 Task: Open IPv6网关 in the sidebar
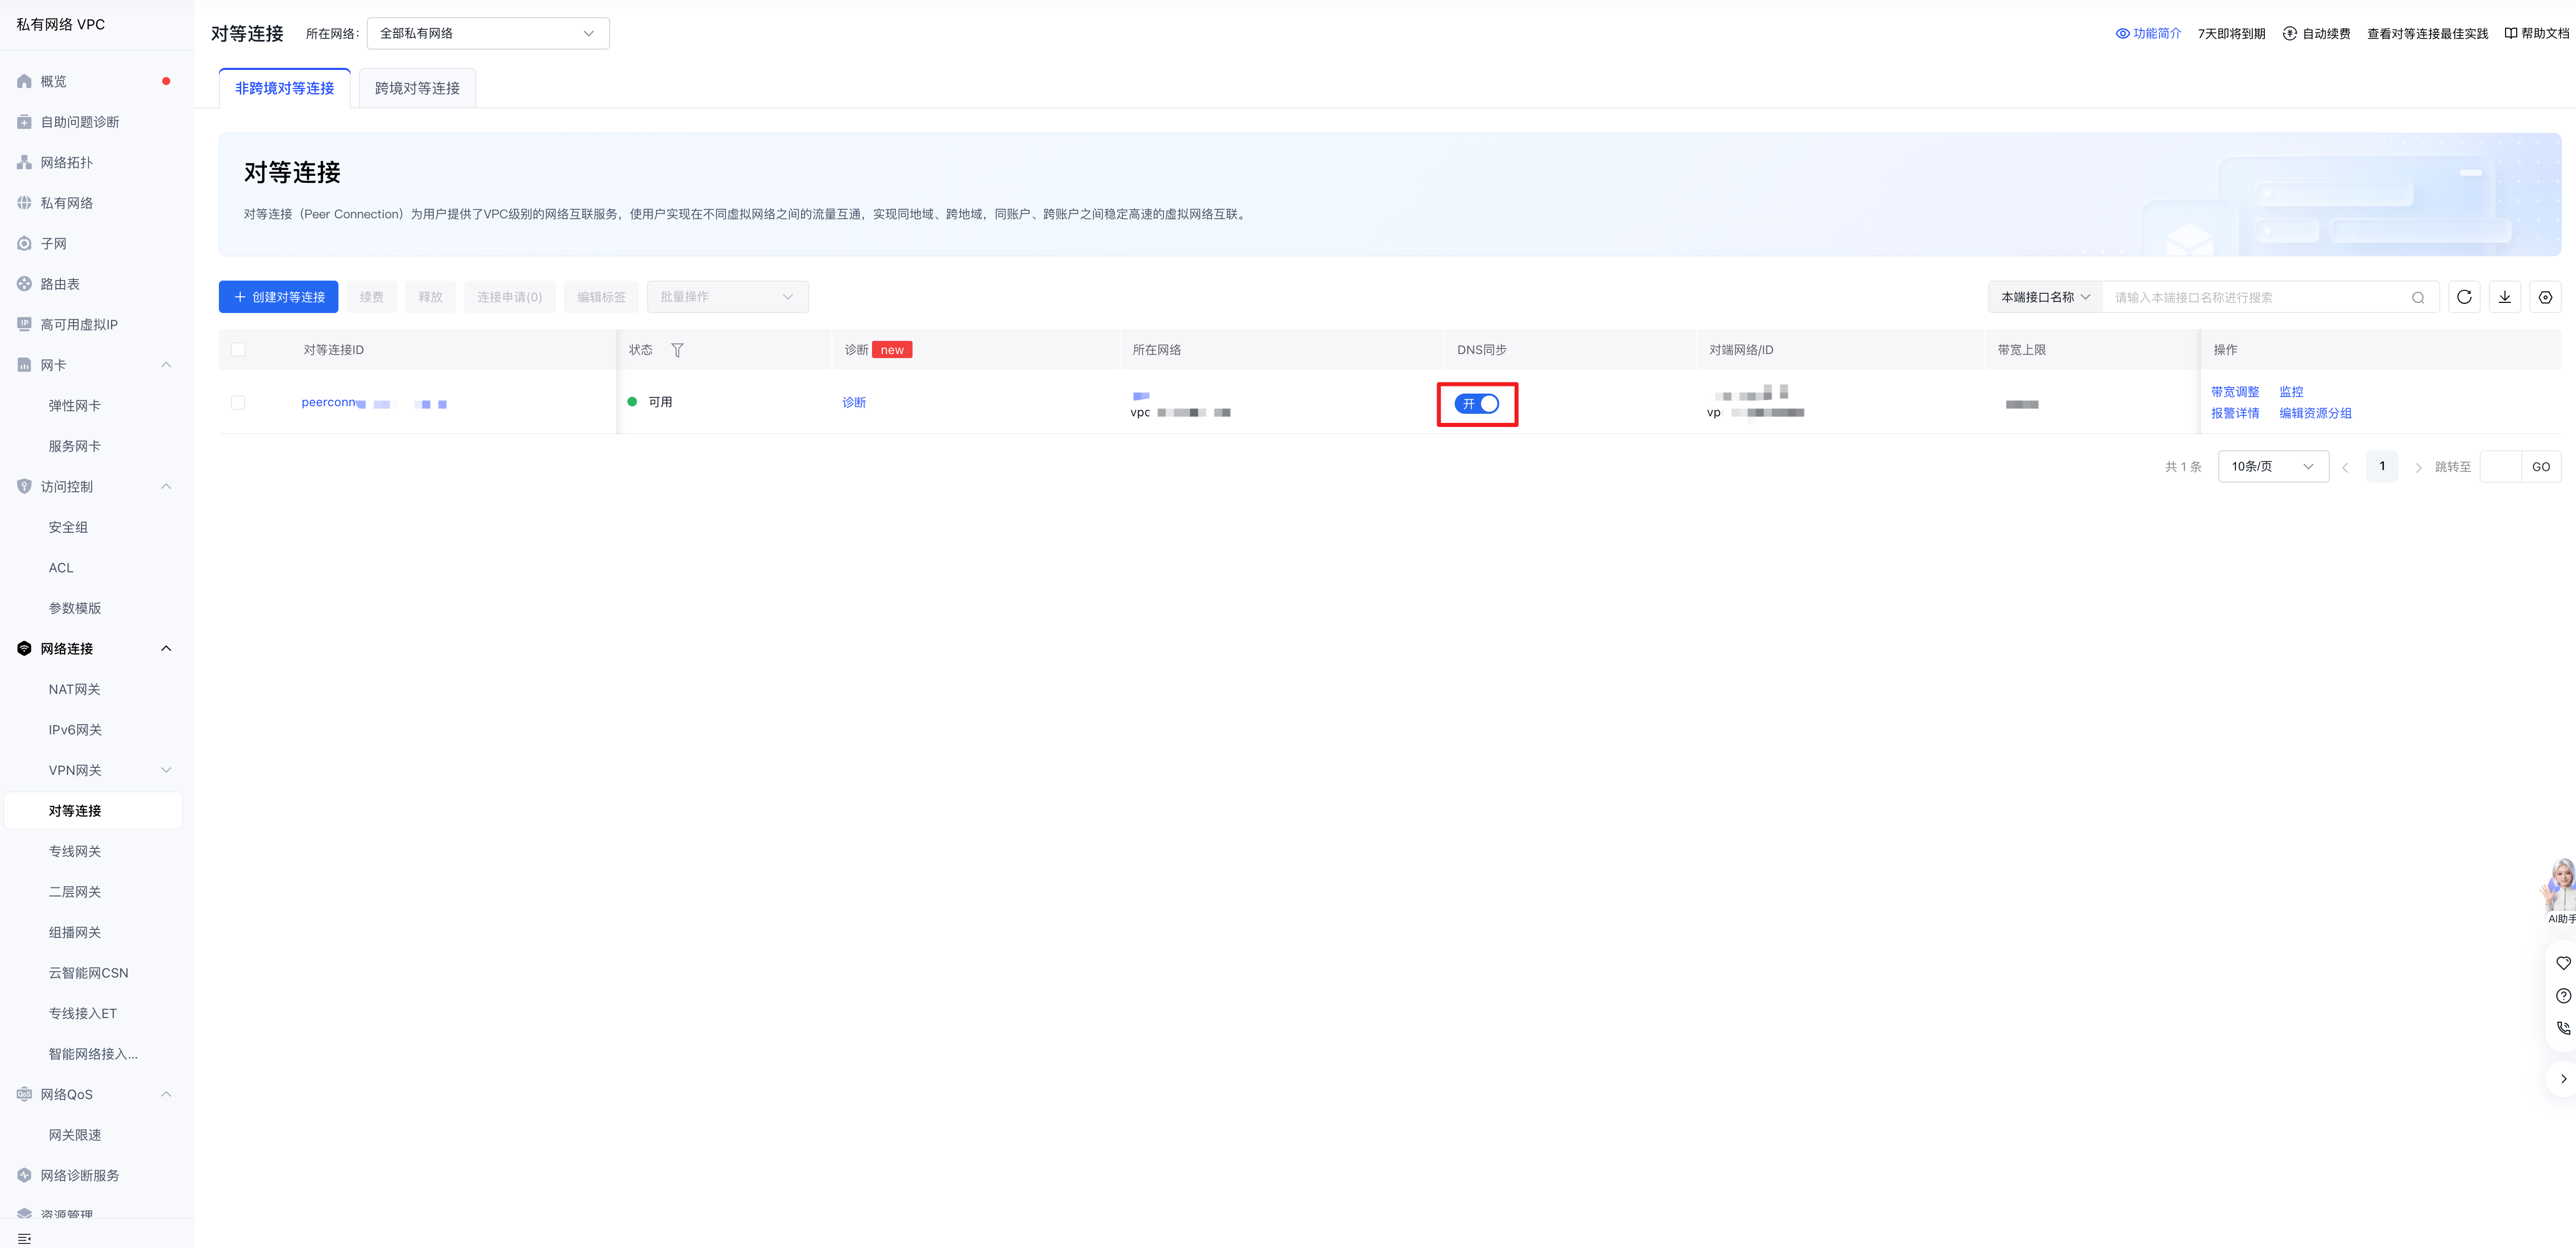75,730
